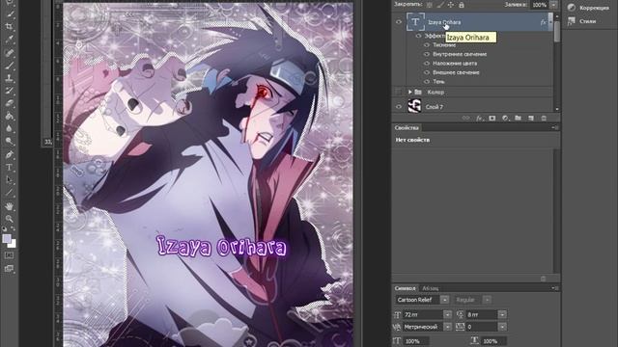Select the Hand tool
618x347 pixels.
pyautogui.click(x=9, y=206)
